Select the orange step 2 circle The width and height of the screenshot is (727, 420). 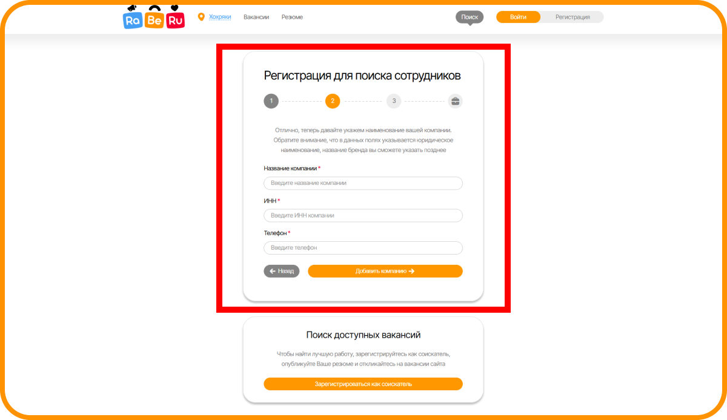tap(333, 101)
